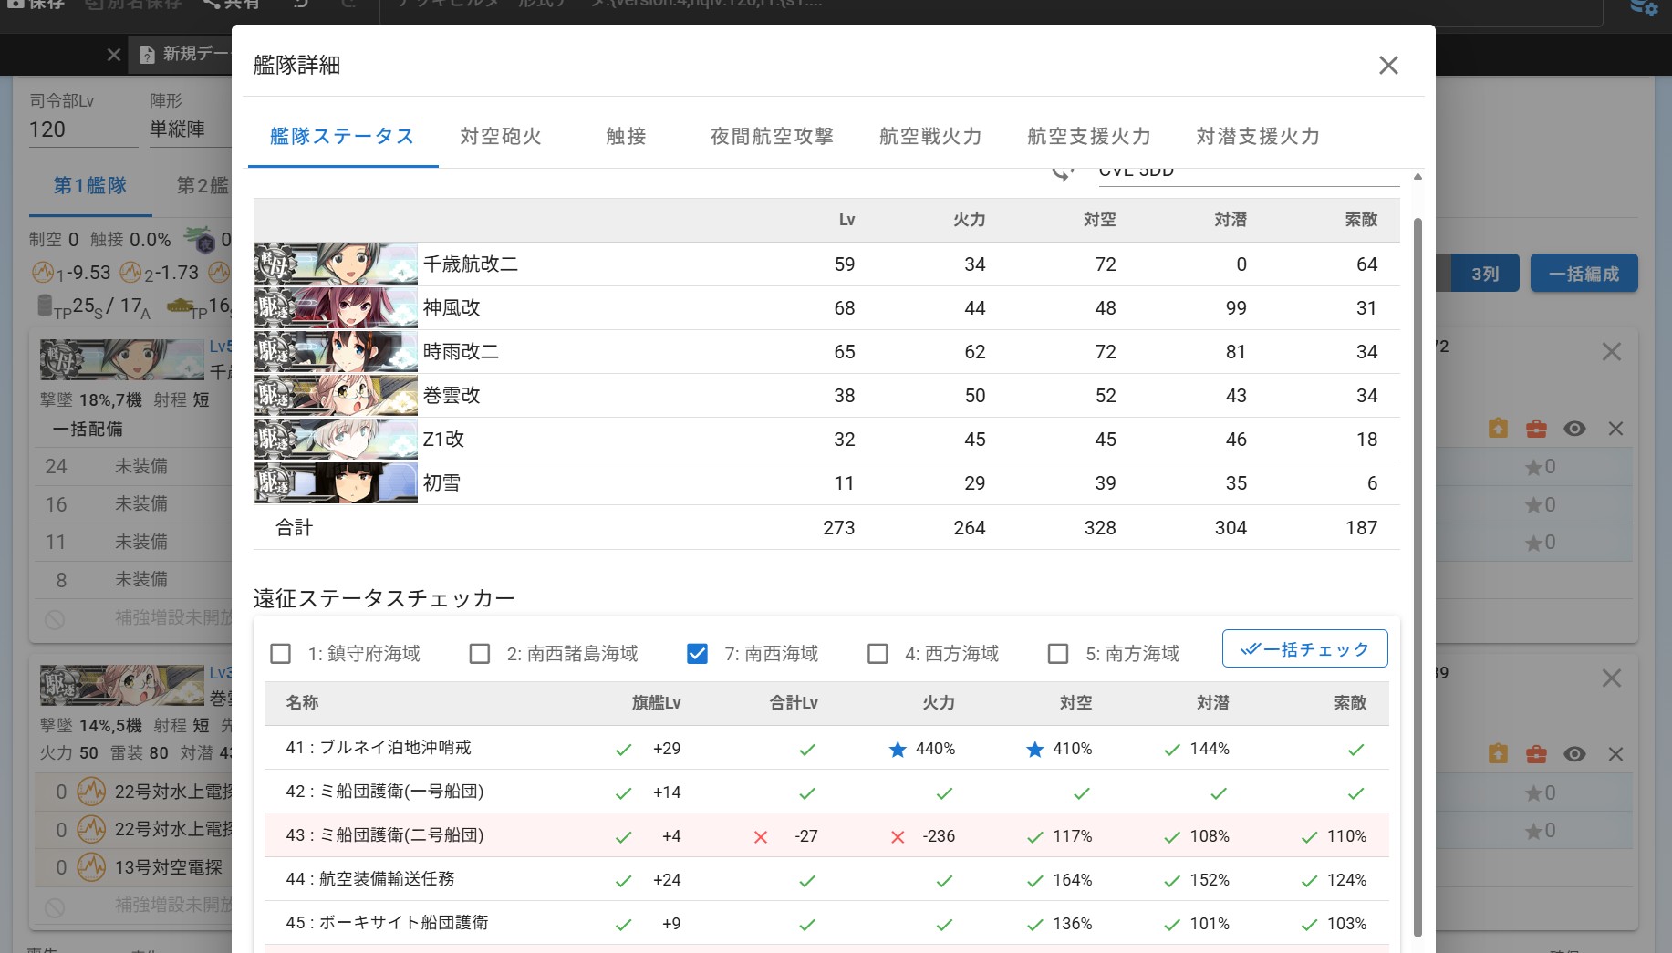This screenshot has height=953, width=1672.
Task: Check the 2: 南西諸島海域 checkbox
Action: 480,654
